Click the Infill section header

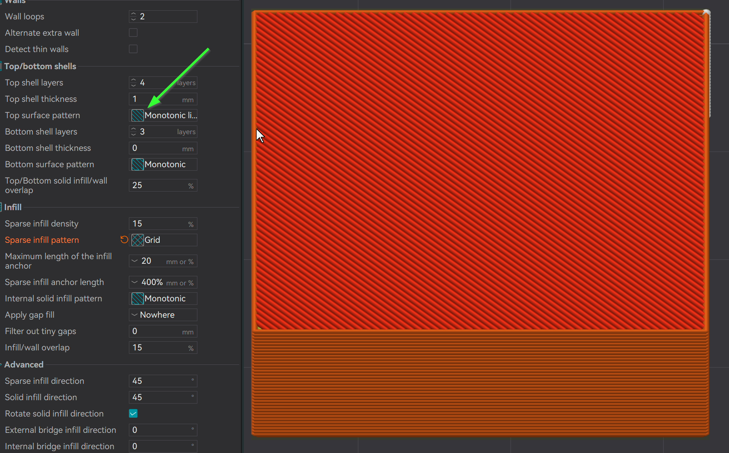pos(13,207)
